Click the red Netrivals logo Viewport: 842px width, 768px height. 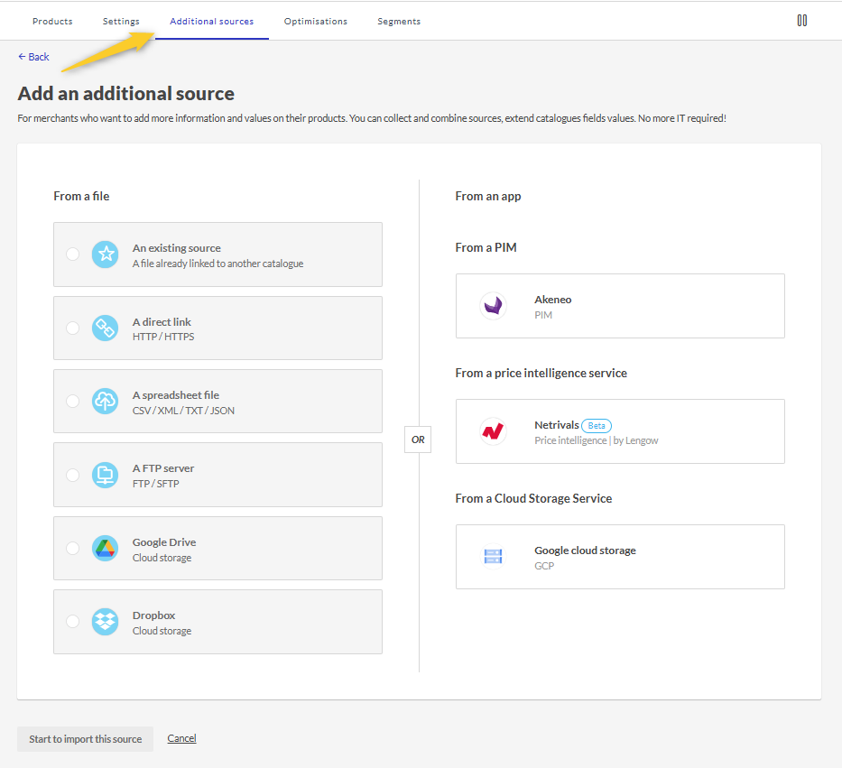click(493, 432)
